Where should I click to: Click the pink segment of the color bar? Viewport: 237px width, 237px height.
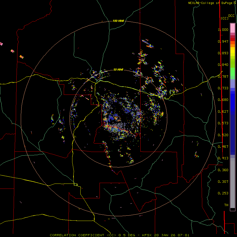233,28
